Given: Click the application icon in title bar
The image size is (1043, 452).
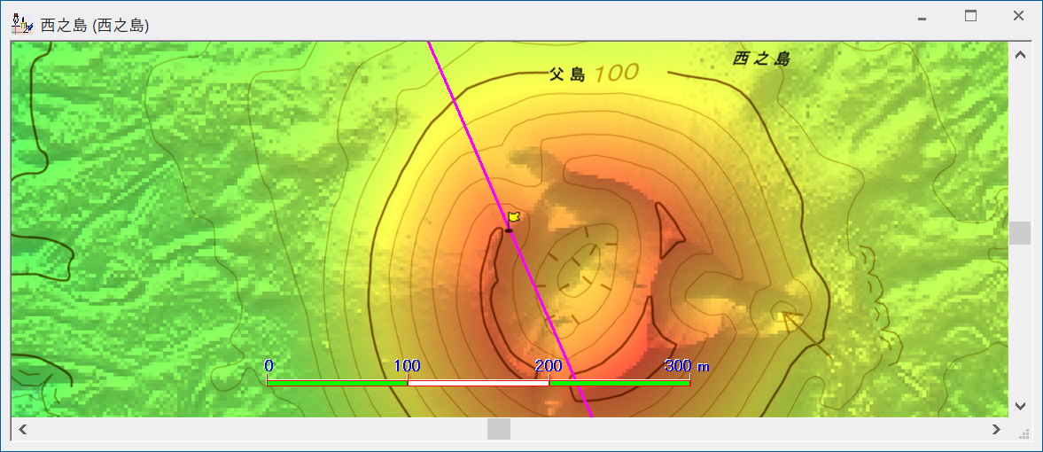Looking at the screenshot, I should point(23,25).
